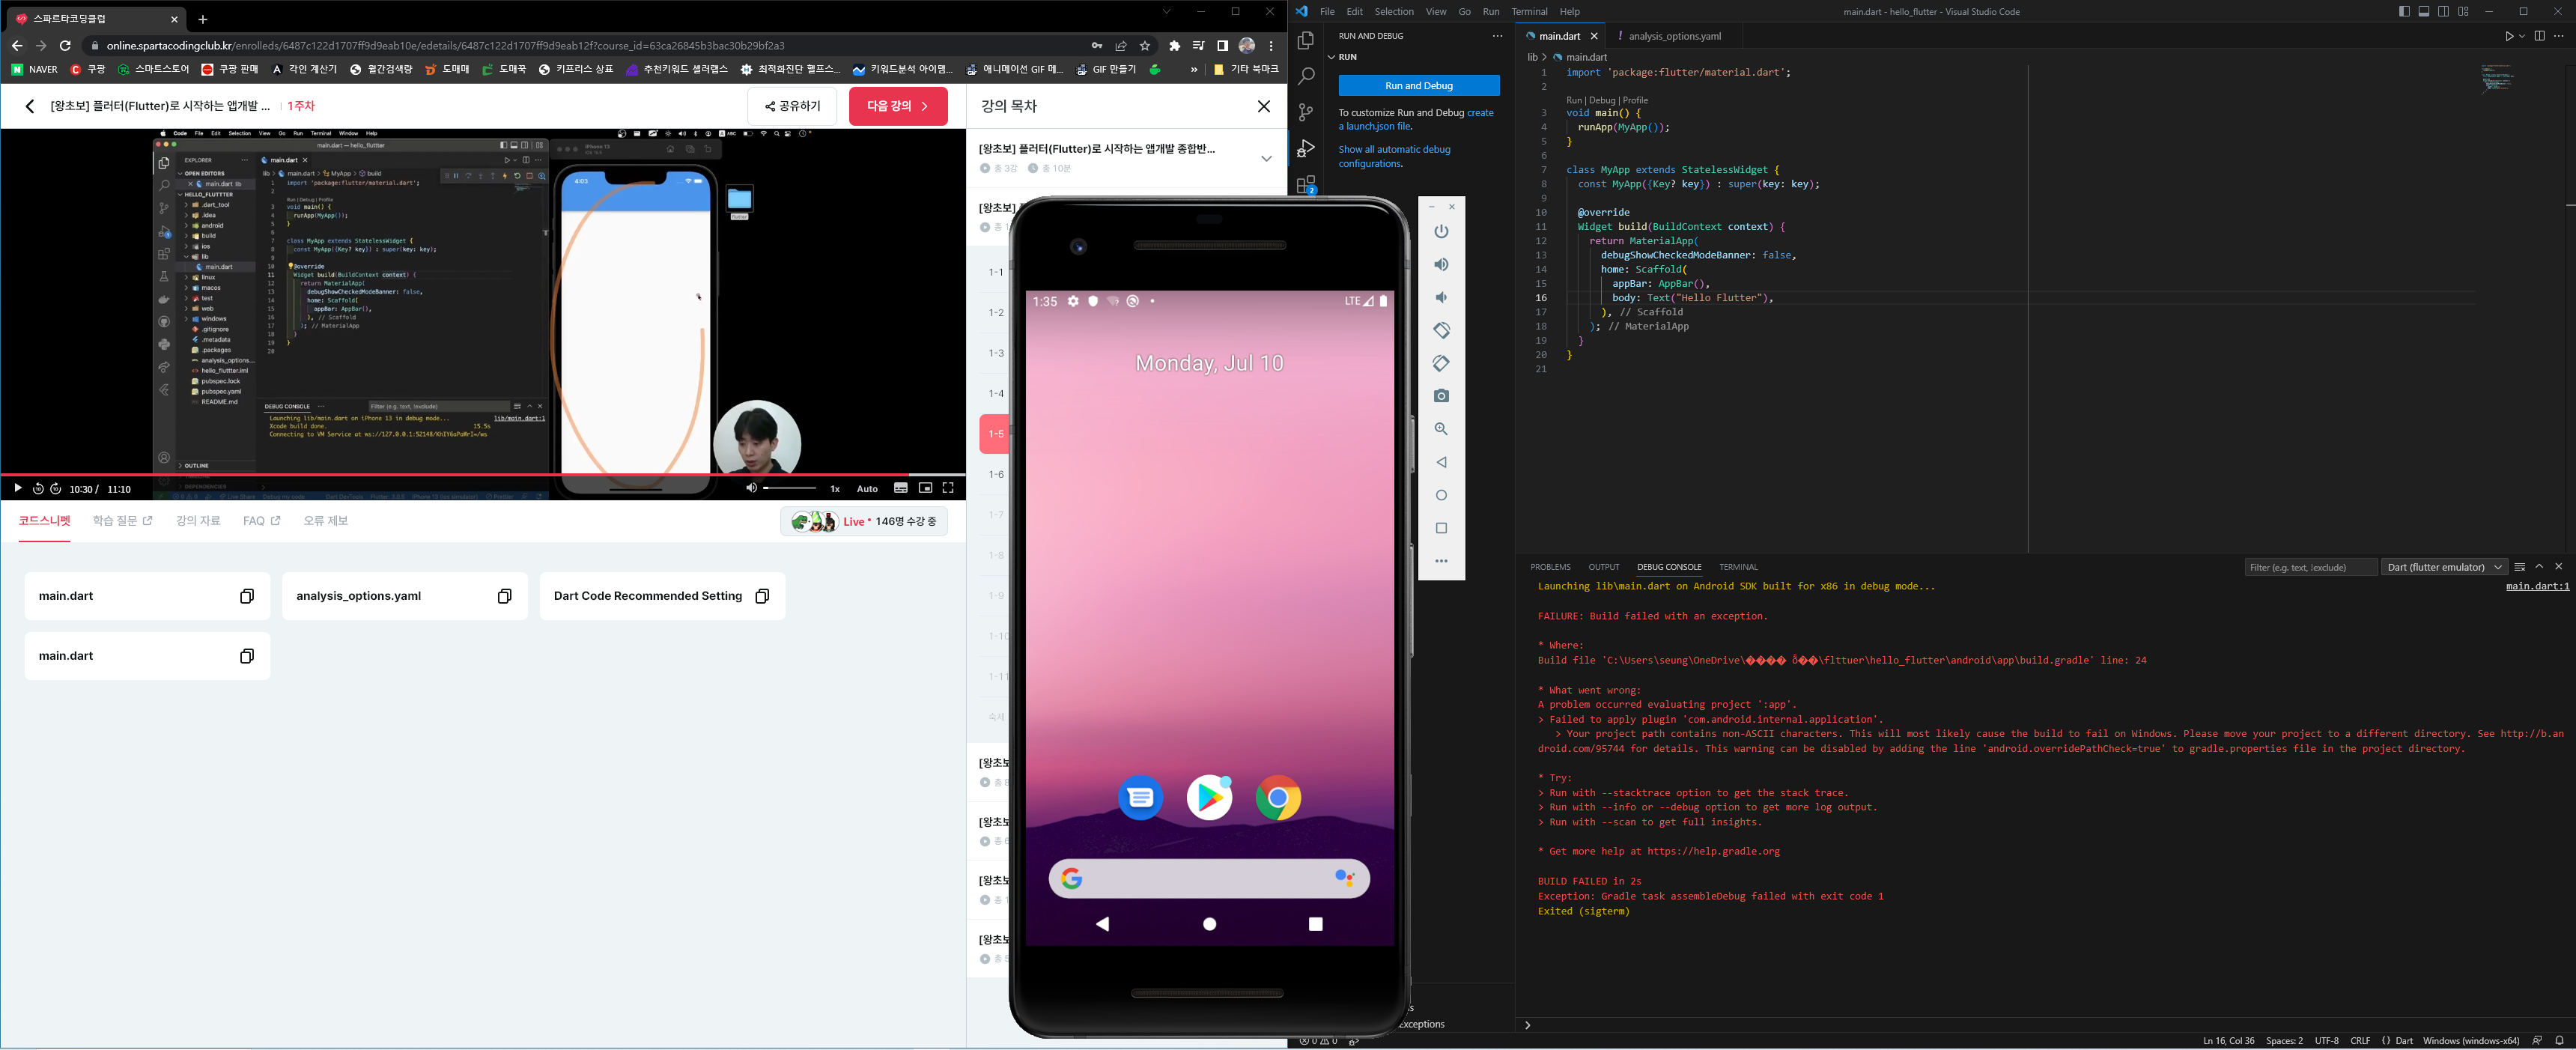This screenshot has width=2576, height=1050.
Task: Toggle the browser side panel
Action: (x=1222, y=45)
